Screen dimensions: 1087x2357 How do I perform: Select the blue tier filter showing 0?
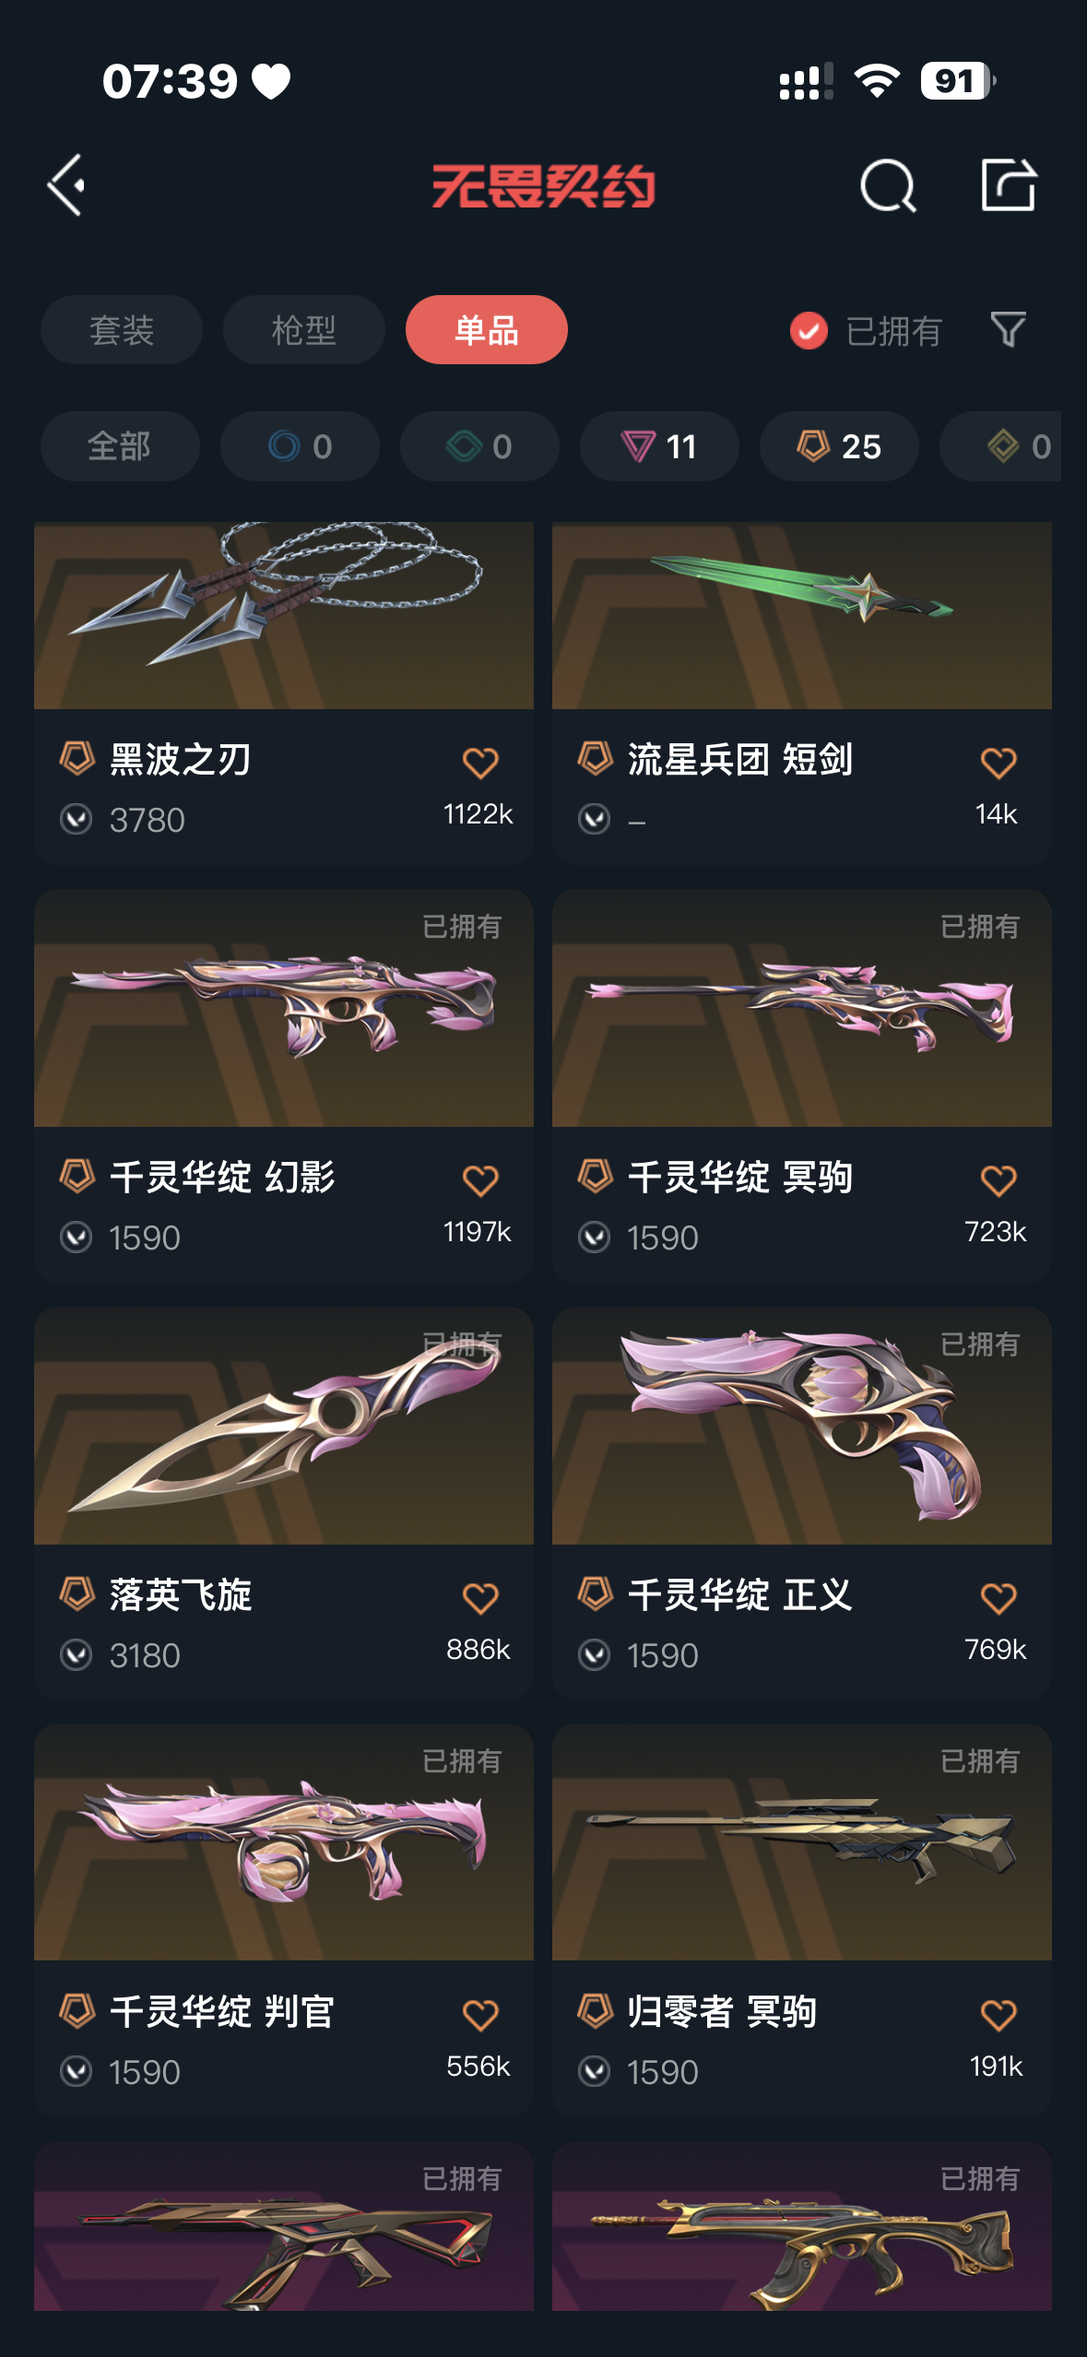pos(300,446)
